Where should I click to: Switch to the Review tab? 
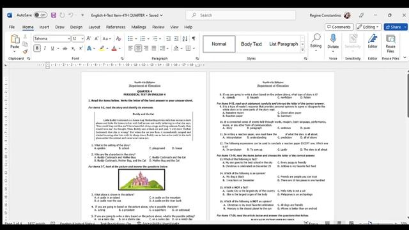pos(158,27)
